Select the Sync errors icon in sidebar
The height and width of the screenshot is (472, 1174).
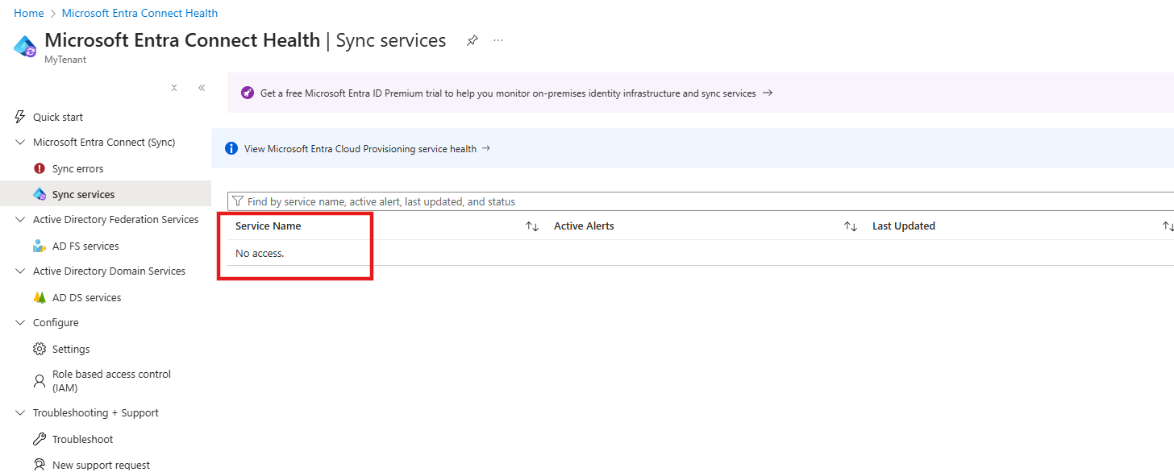point(39,168)
